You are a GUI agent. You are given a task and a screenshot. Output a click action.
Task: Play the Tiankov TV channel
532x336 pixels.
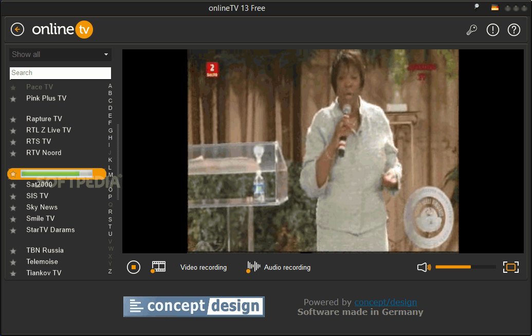click(44, 273)
